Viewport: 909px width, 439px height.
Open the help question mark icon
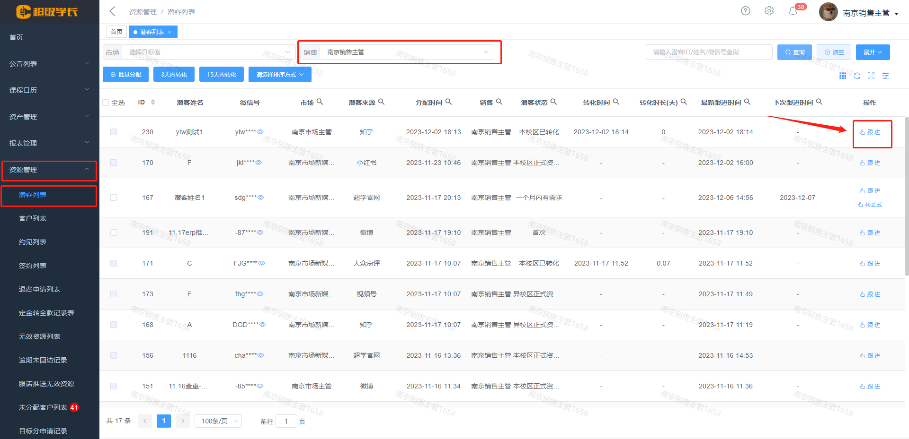pyautogui.click(x=745, y=11)
